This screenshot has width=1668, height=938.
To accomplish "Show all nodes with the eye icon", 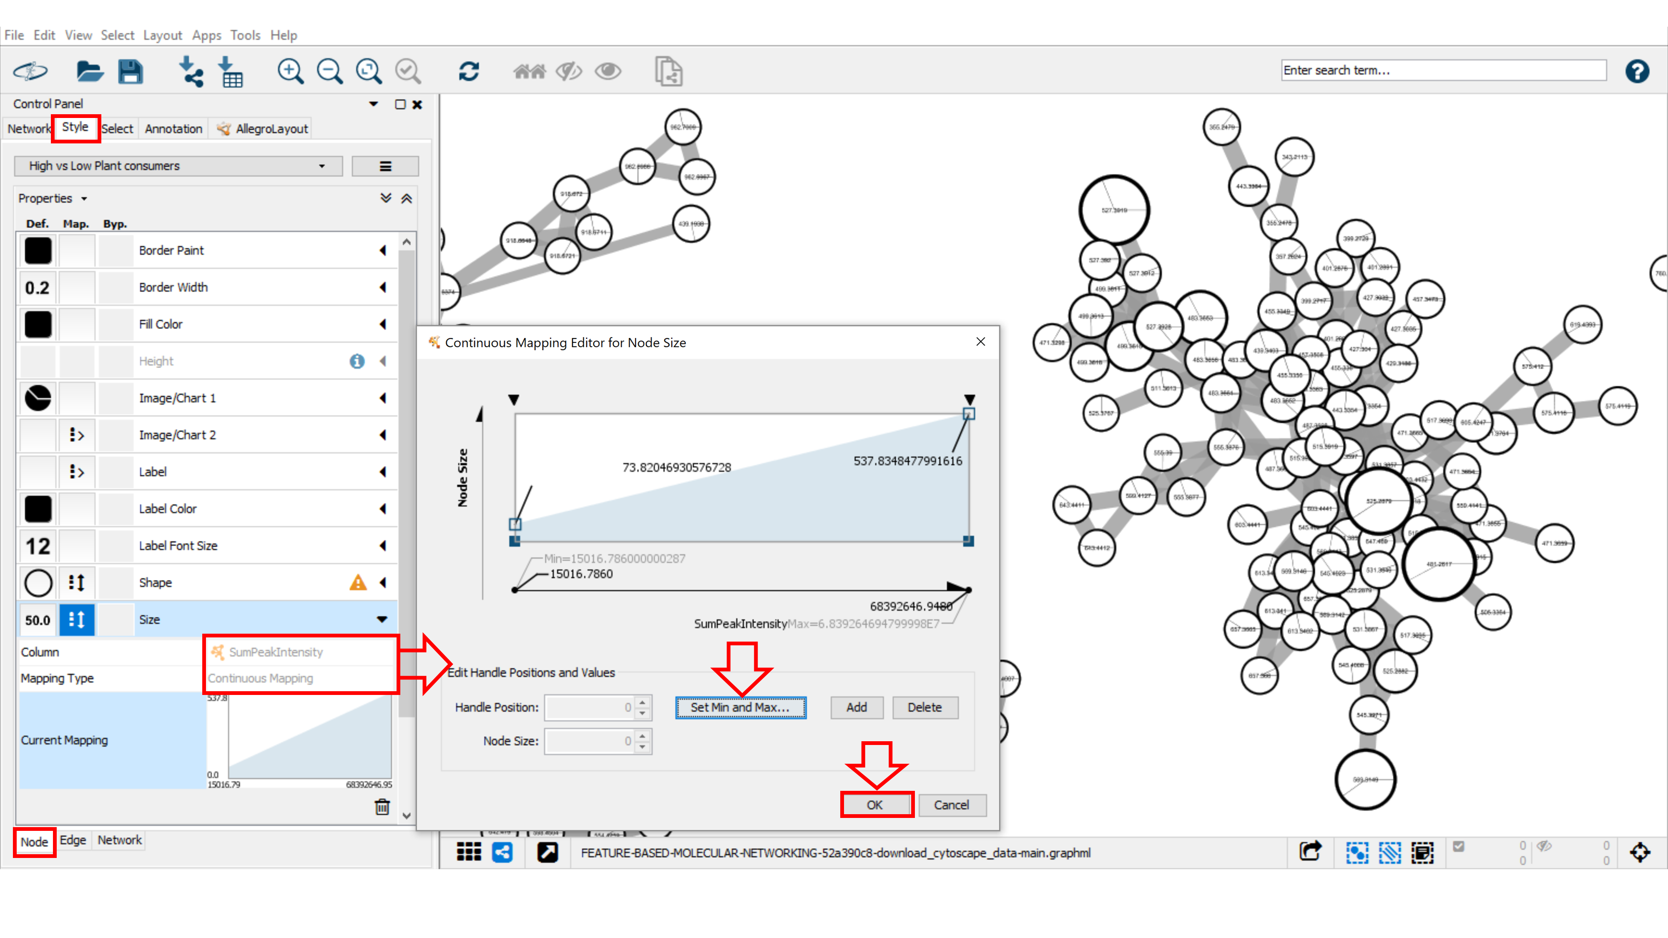I will 608,71.
